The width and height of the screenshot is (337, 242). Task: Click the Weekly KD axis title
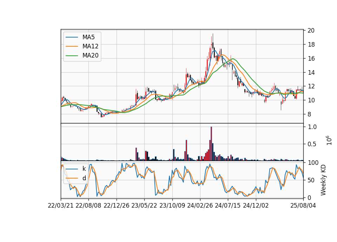[323, 180]
